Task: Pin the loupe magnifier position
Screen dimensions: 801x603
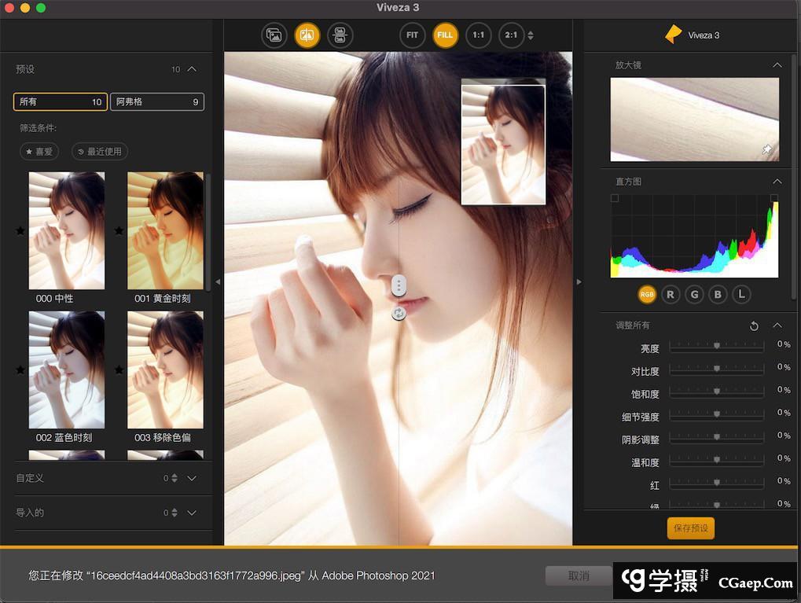Action: [766, 150]
